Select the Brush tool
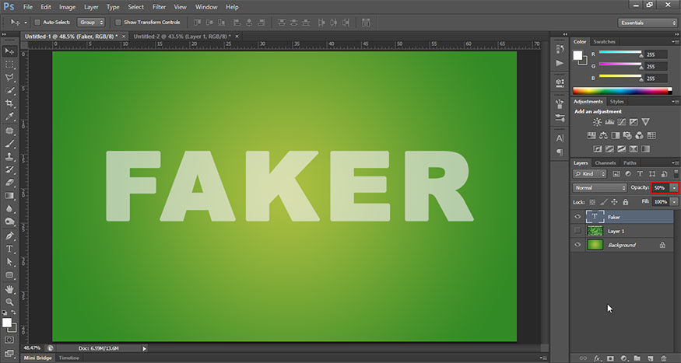The width and height of the screenshot is (681, 363). point(9,144)
